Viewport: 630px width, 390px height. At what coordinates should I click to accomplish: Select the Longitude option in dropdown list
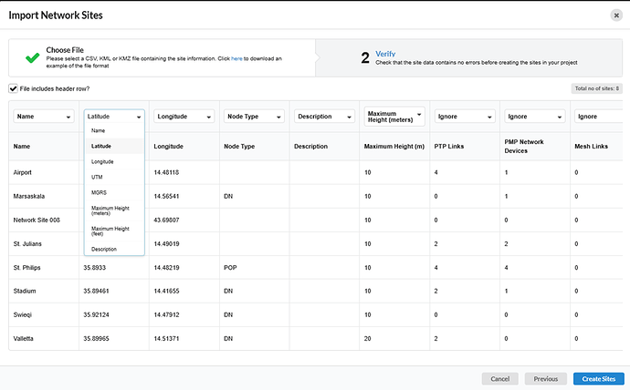point(102,161)
